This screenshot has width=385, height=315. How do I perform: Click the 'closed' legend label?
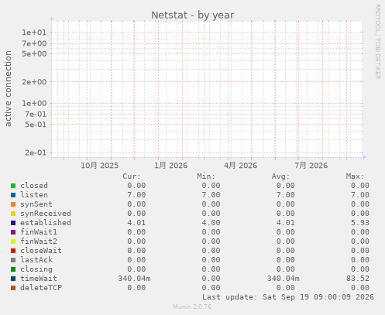pyautogui.click(x=34, y=186)
